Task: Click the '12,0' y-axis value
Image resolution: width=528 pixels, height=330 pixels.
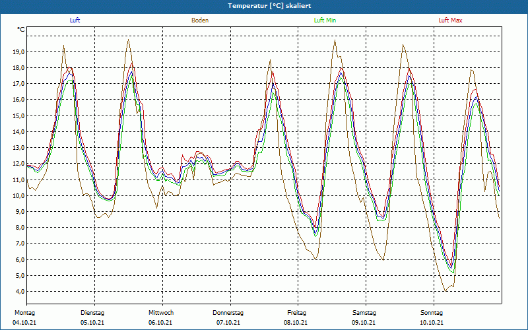Action: point(18,164)
